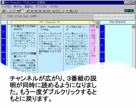Click the vertical shrink hourglass icon
Viewport: 136px width, 108px height.
pyautogui.click(x=40, y=11)
